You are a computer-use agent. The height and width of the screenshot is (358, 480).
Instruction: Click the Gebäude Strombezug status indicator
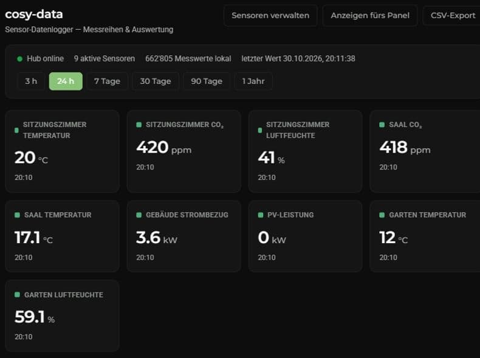[139, 215]
